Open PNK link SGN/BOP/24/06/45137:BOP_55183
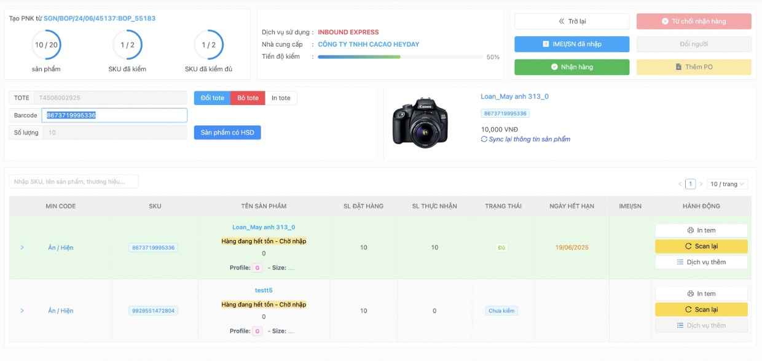 [x=100, y=18]
